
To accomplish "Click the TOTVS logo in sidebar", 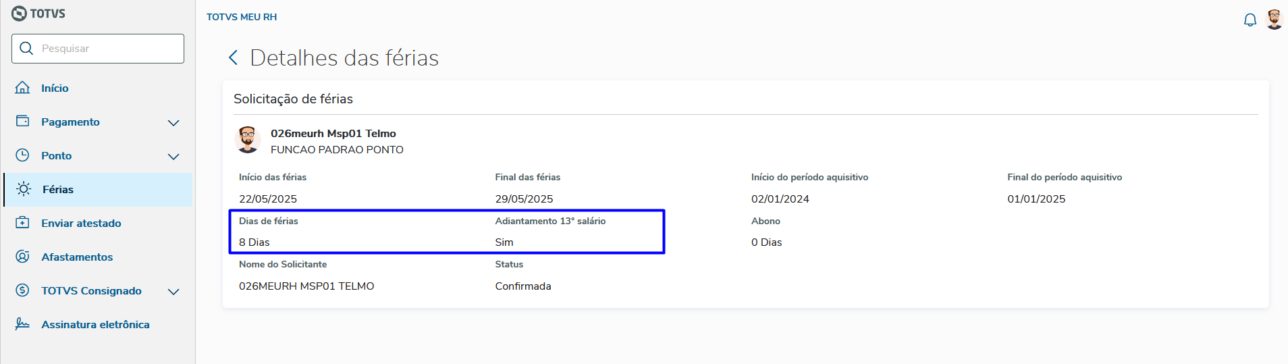I will pos(38,14).
